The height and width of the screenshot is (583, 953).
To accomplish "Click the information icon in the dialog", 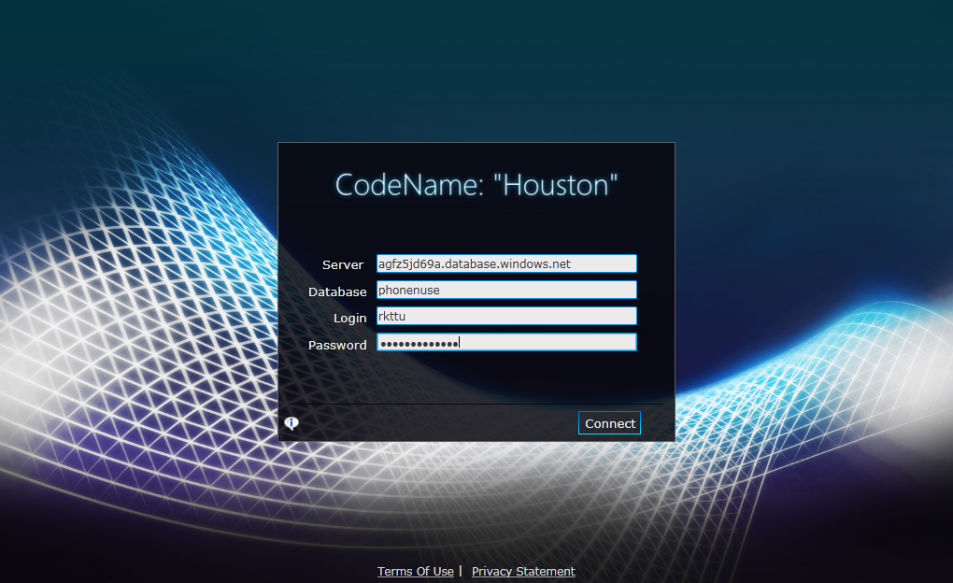I will point(292,423).
